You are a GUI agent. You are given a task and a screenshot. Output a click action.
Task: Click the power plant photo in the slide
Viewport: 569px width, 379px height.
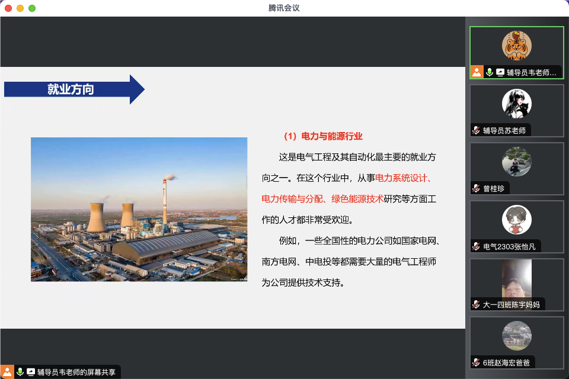(139, 209)
